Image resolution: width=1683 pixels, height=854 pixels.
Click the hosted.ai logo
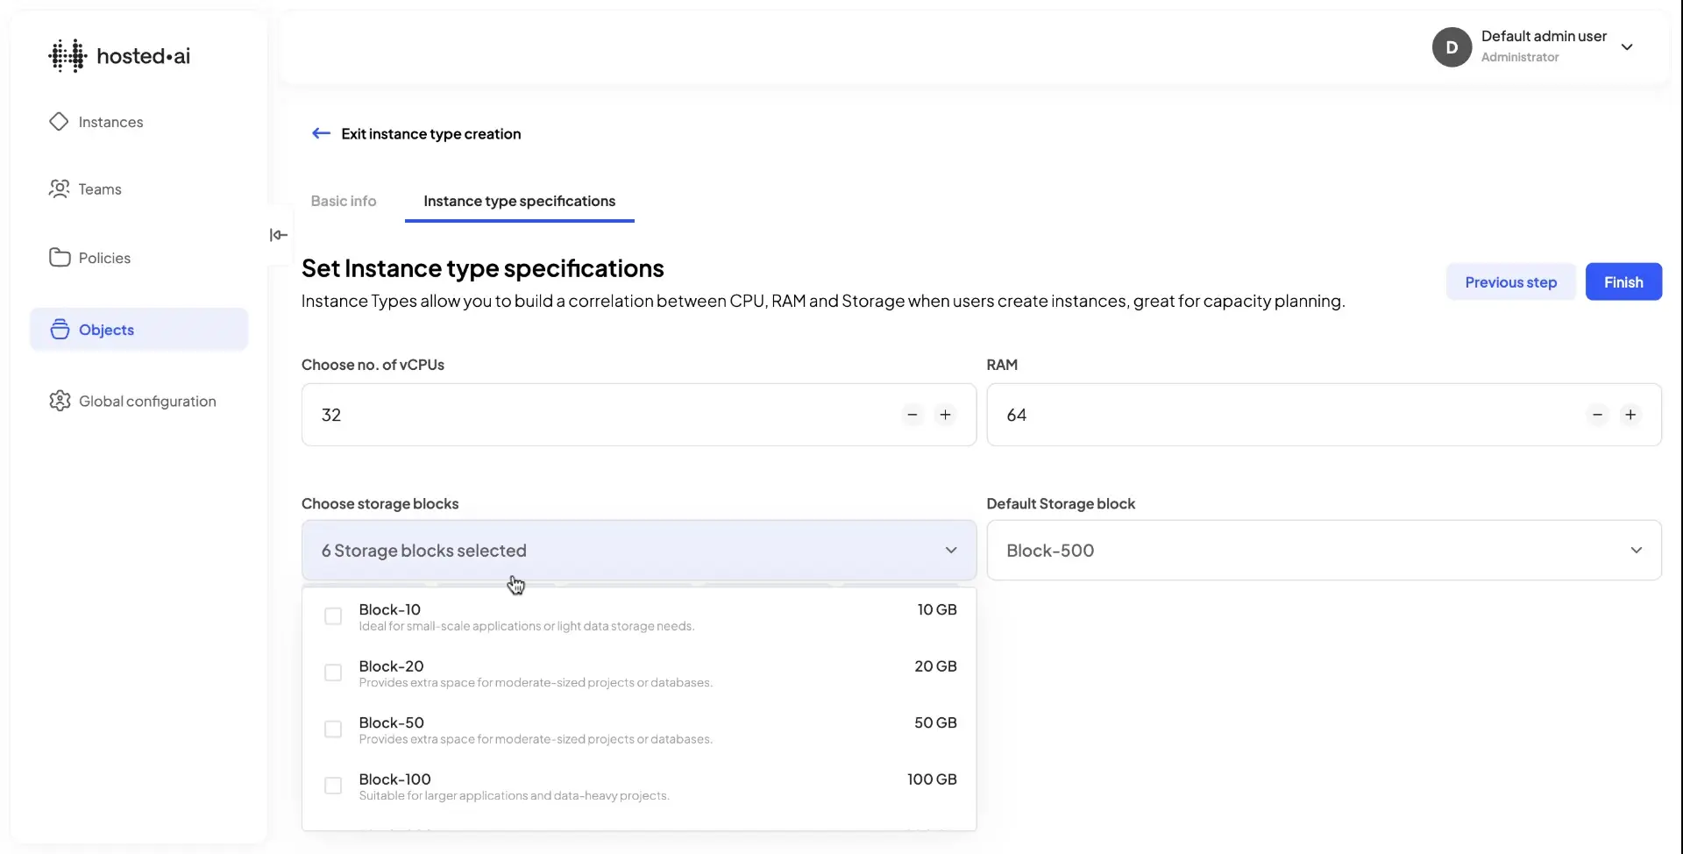[x=120, y=54]
